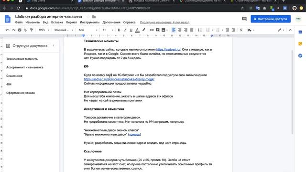Clear formatting icon
The height and width of the screenshot is (172, 306).
pos(241,30)
